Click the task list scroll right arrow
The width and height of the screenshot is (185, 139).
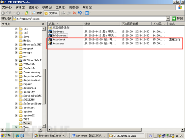pos(183,130)
